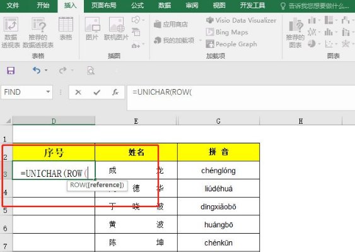Switch to the 开发工具 (Developer) tab
This screenshot has width=355, height=252.
252,6
